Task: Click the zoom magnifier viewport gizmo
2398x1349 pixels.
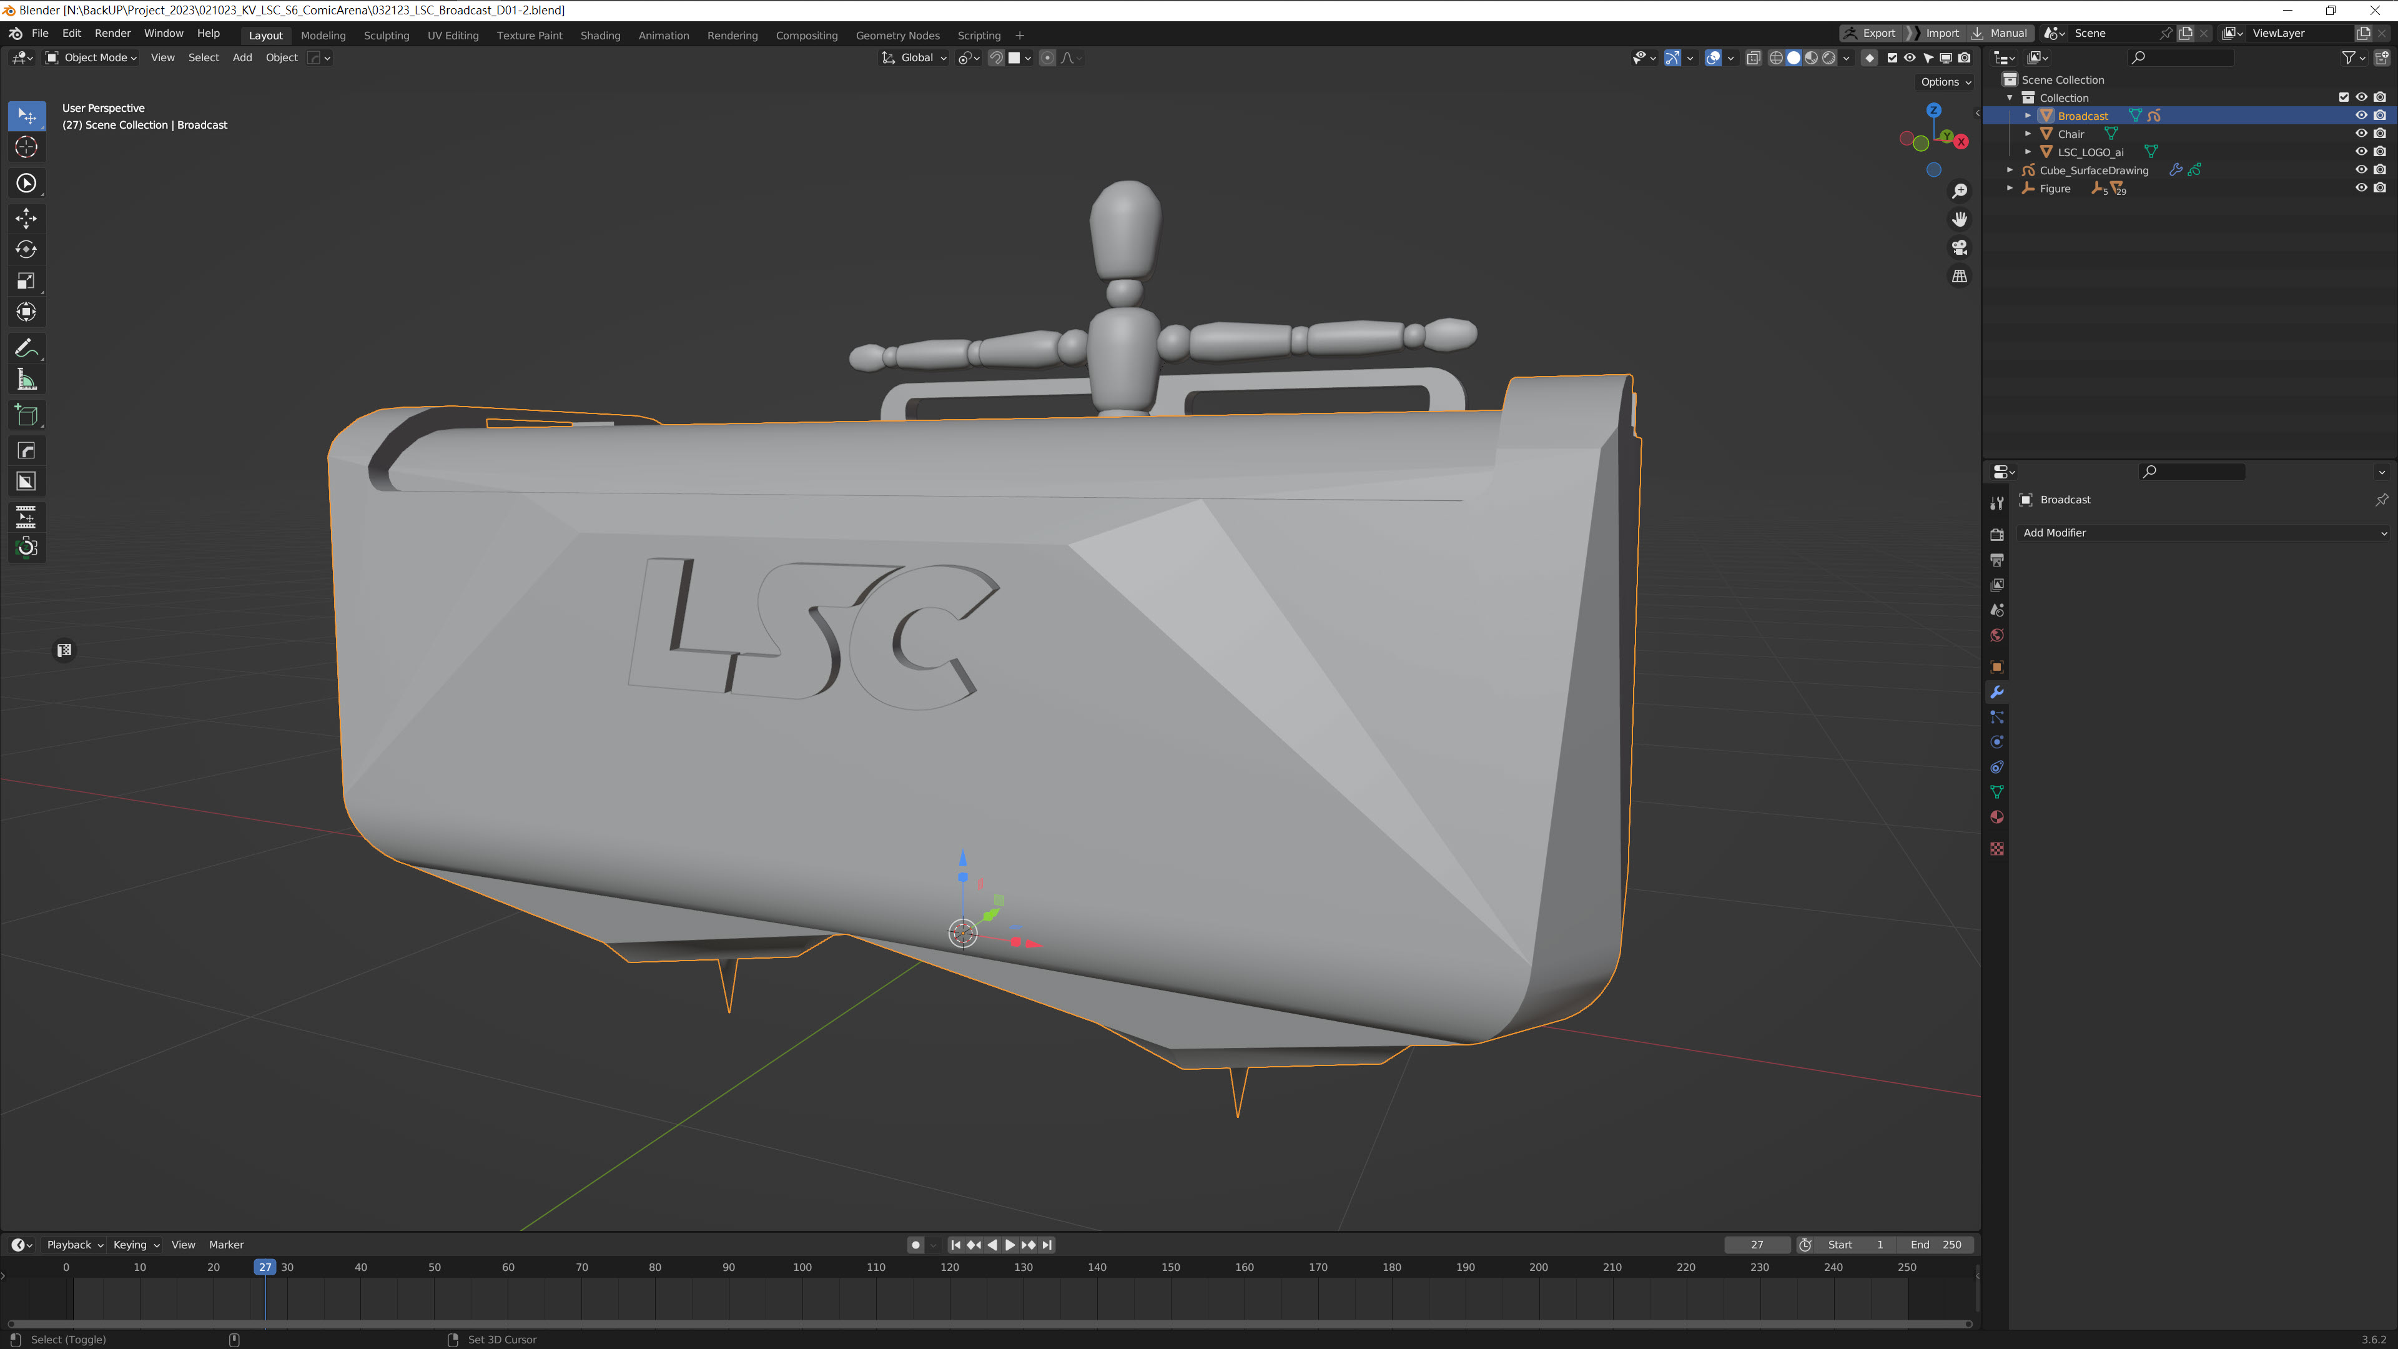Action: (1960, 191)
